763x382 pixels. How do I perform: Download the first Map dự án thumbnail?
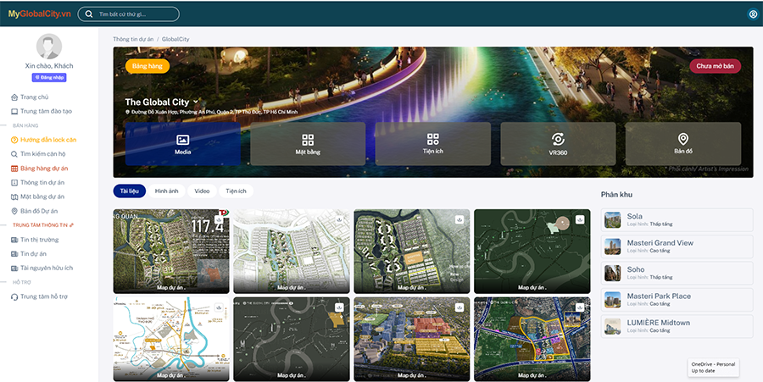pyautogui.click(x=220, y=219)
